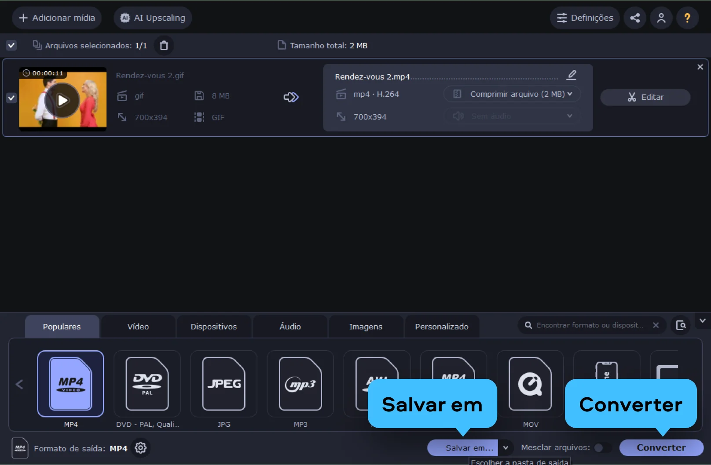The height and width of the screenshot is (465, 711).
Task: Click the device detection icon beside search
Action: (x=681, y=325)
